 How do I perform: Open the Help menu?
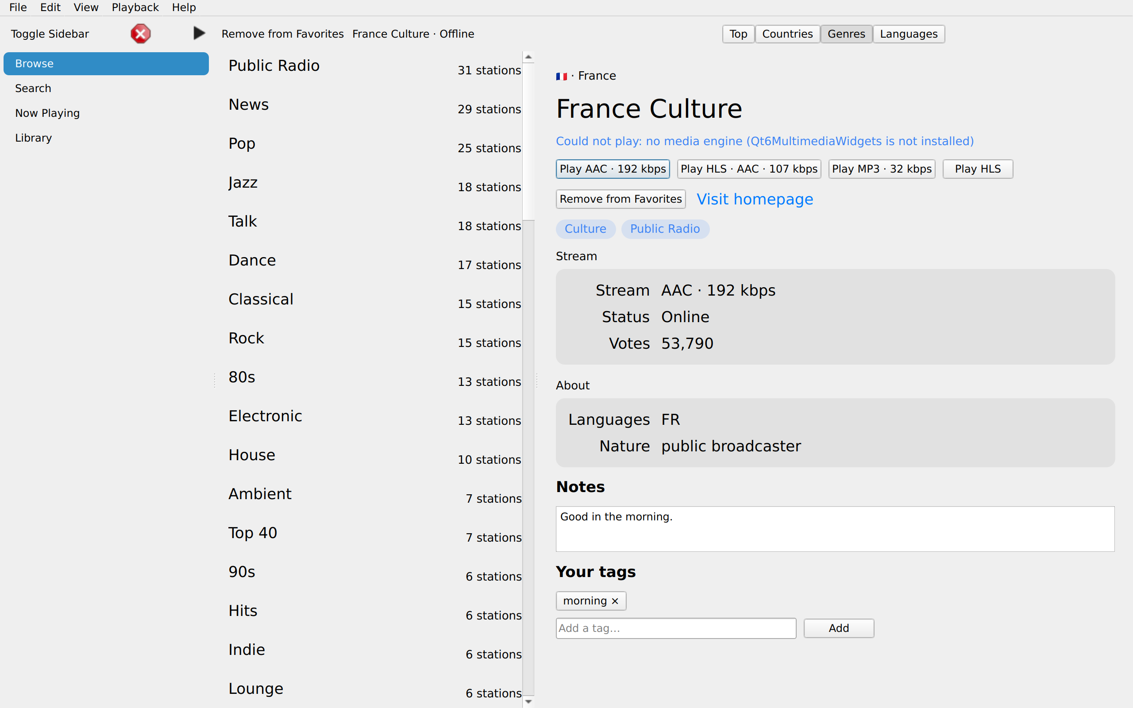coord(184,8)
